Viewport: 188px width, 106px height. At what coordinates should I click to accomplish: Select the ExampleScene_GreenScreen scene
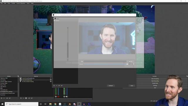click(x=9, y=93)
